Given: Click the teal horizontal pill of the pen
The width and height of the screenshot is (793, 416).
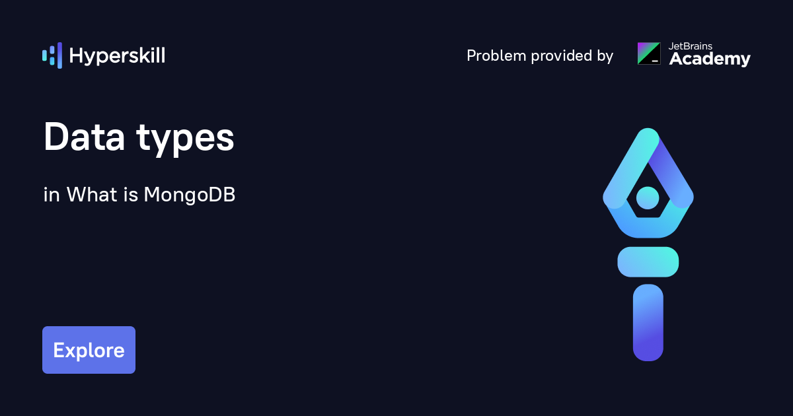Looking at the screenshot, I should pos(648,261).
